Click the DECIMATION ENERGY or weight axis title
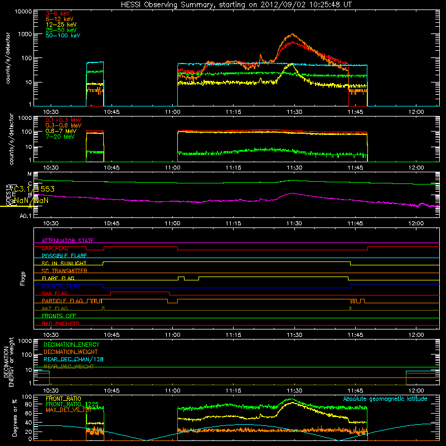Screen dimensions: 446x446 pos(8,362)
